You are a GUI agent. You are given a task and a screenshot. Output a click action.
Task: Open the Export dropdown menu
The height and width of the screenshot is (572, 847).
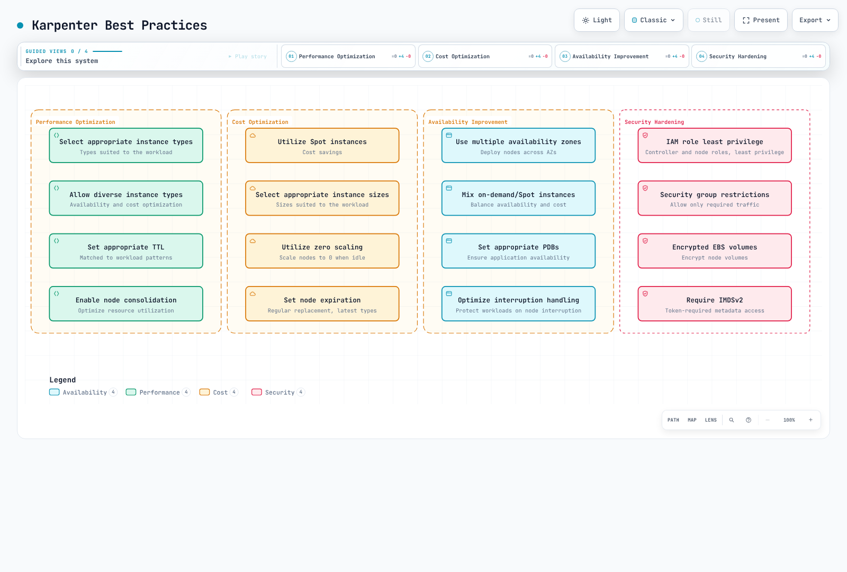pos(815,20)
